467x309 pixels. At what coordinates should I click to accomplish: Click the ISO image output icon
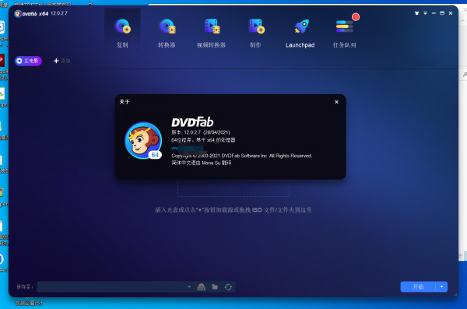[202, 287]
